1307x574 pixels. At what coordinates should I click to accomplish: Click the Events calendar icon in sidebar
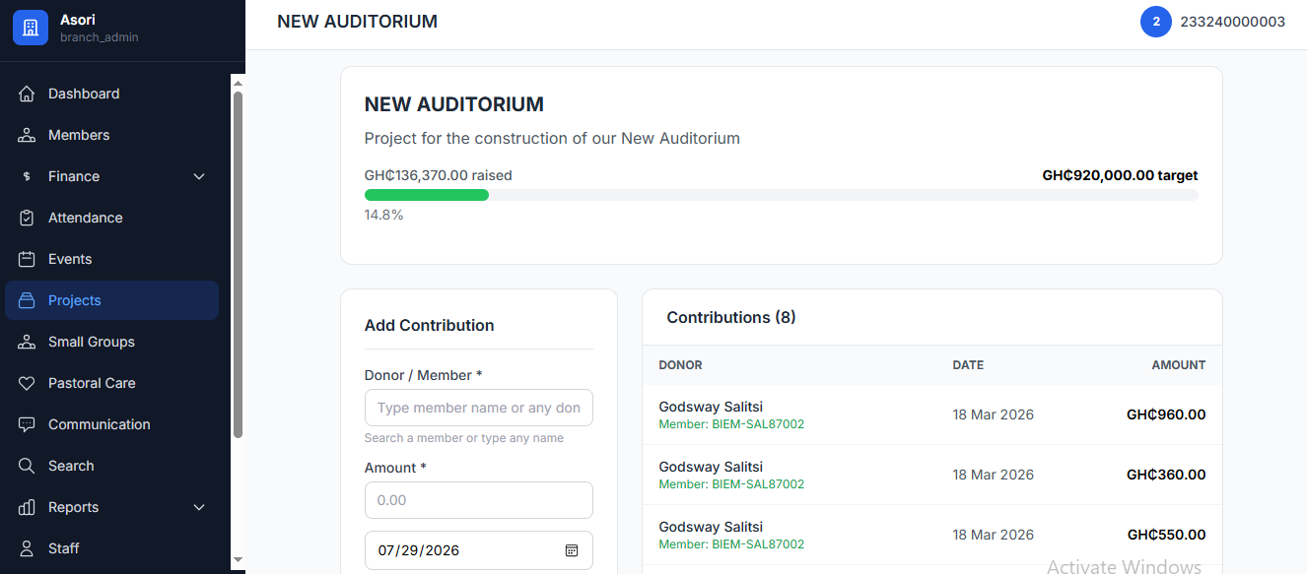28,259
